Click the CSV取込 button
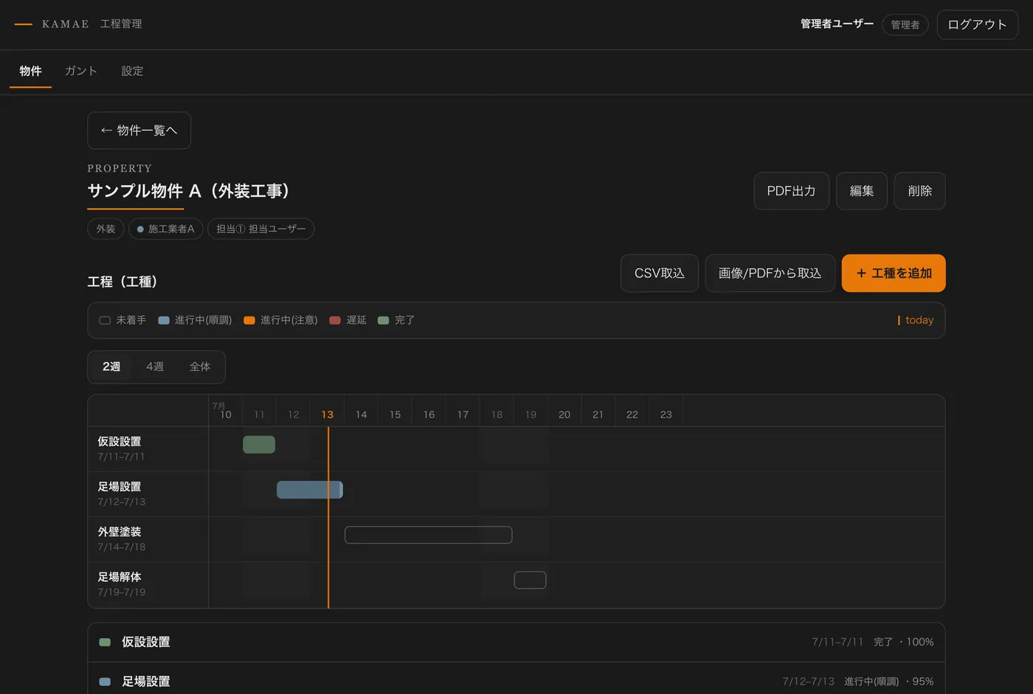 coord(659,273)
